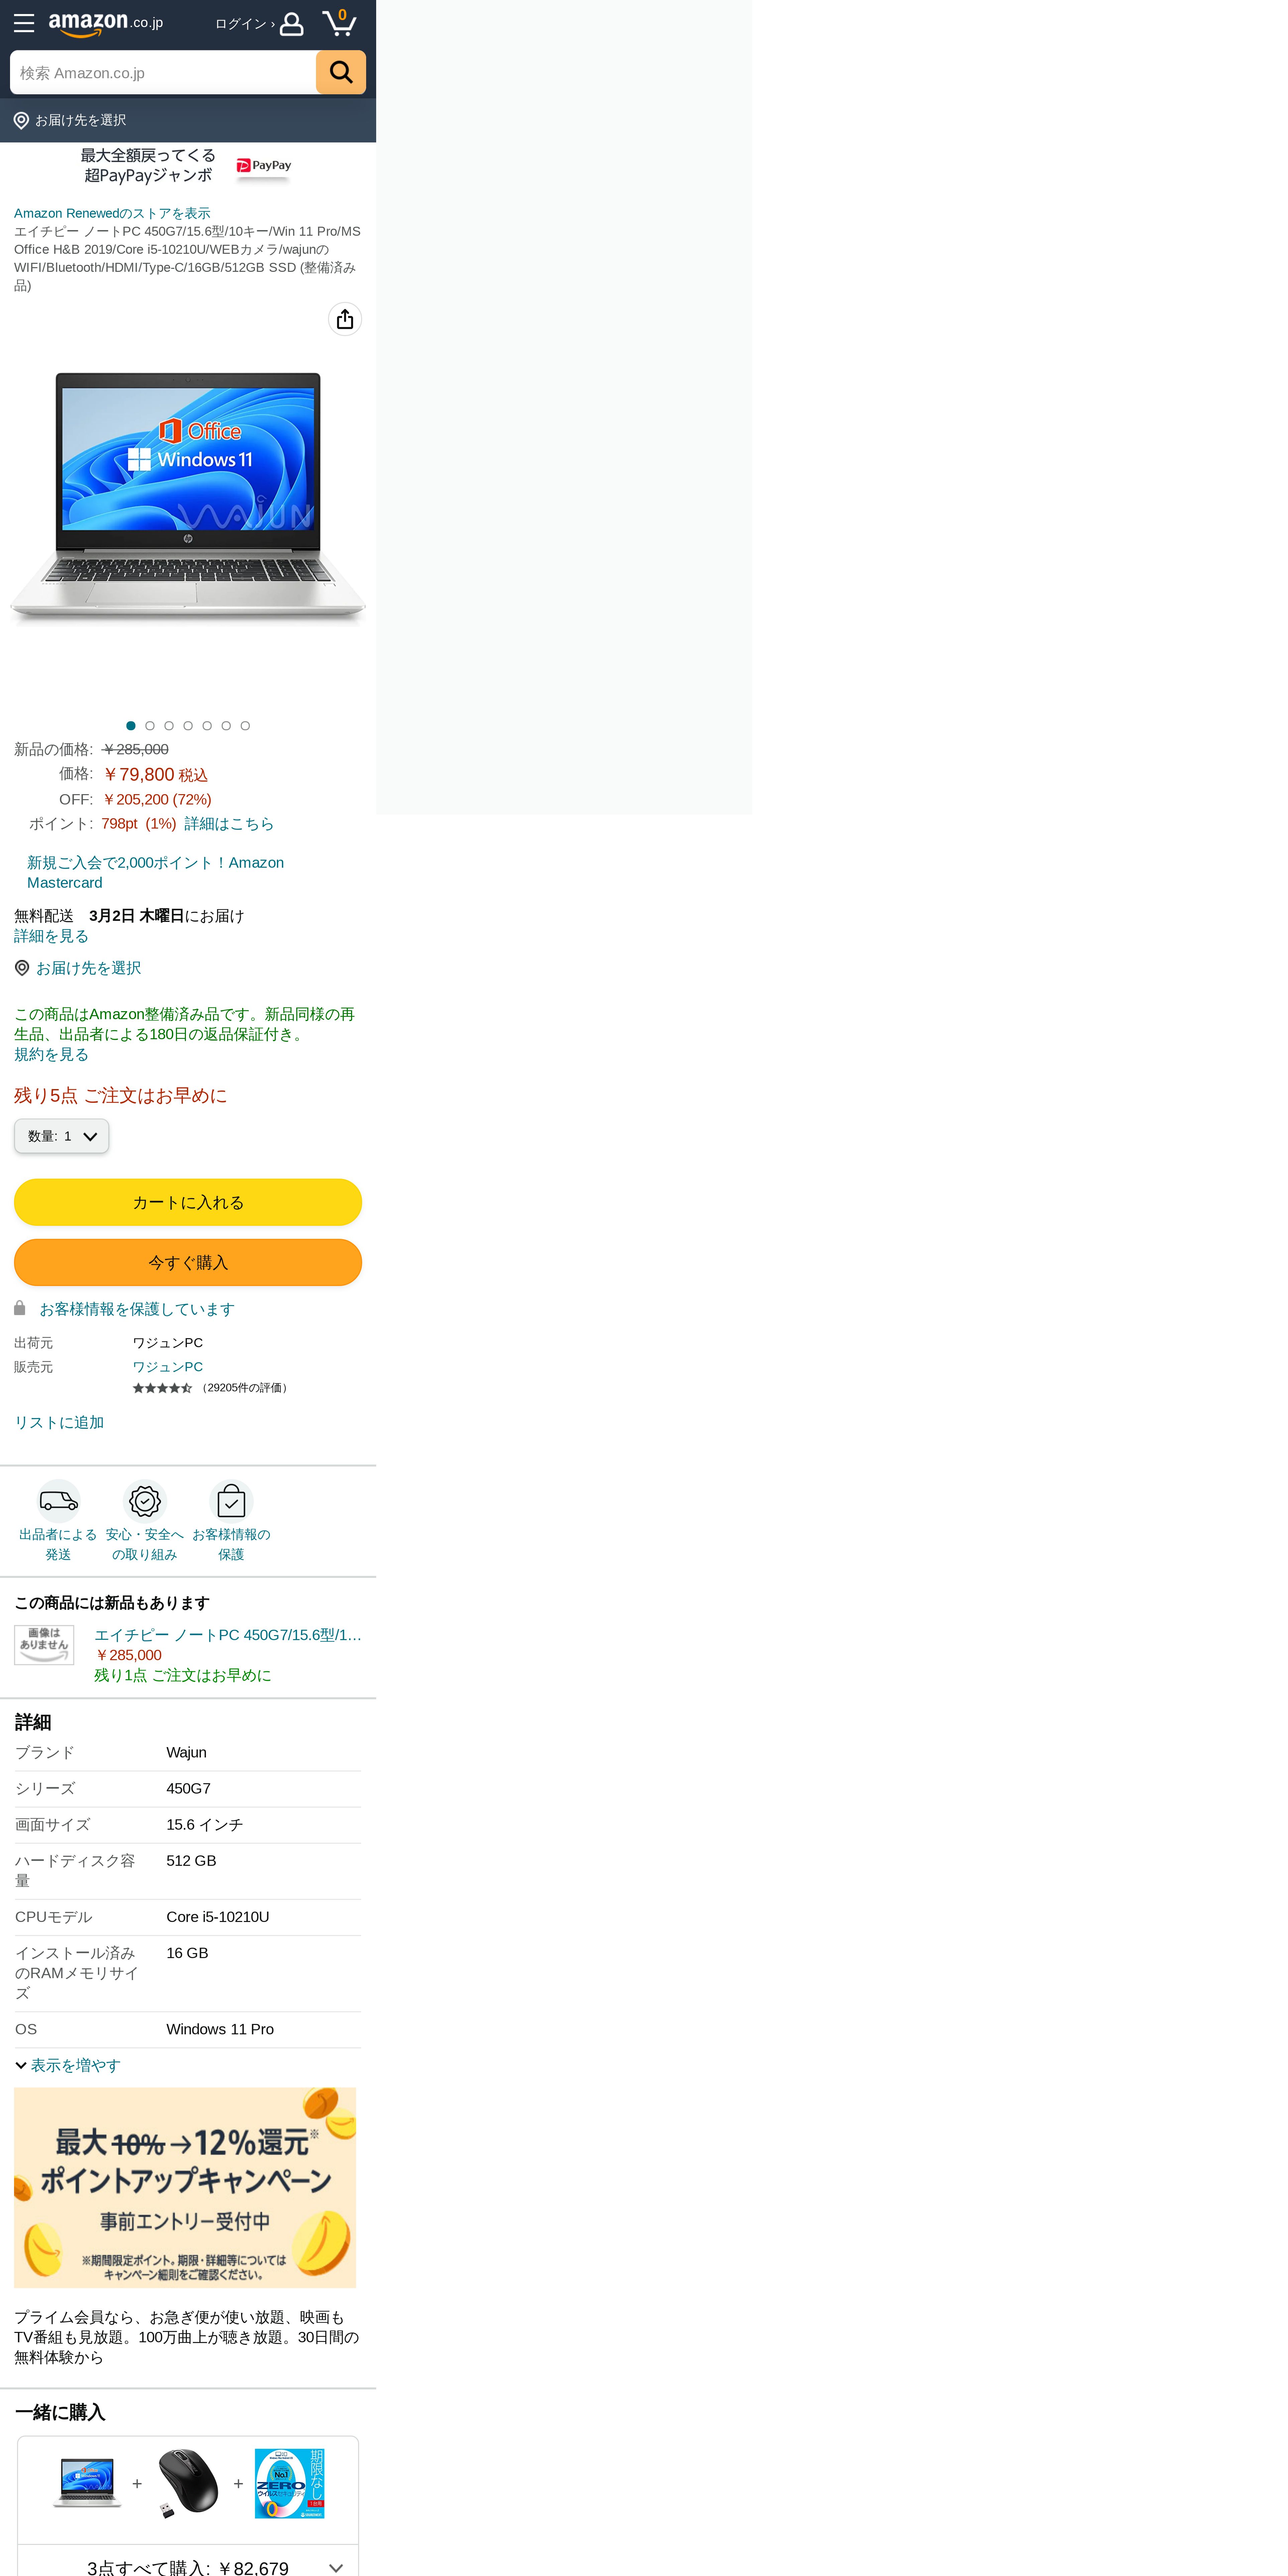
Task: Click 今すぐ購入 buy now button
Action: pos(188,1262)
